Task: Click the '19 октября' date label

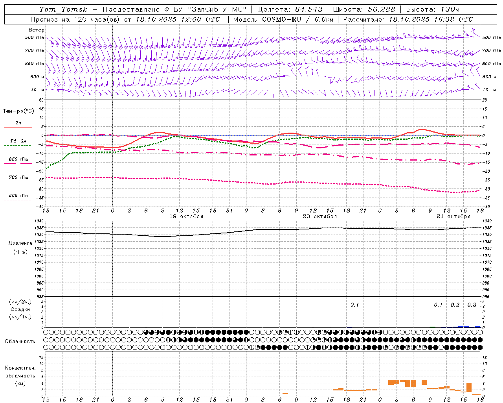Action: tap(186, 216)
